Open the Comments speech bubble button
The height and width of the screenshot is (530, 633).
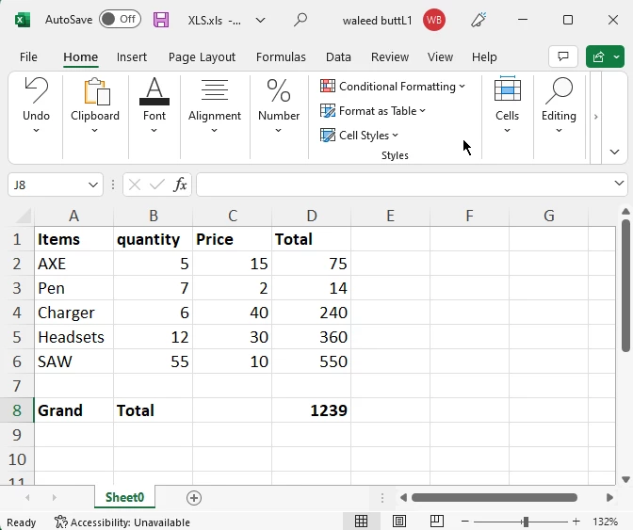[x=562, y=56]
